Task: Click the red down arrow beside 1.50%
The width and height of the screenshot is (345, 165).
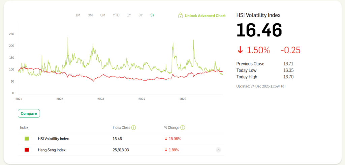Action: (240, 50)
